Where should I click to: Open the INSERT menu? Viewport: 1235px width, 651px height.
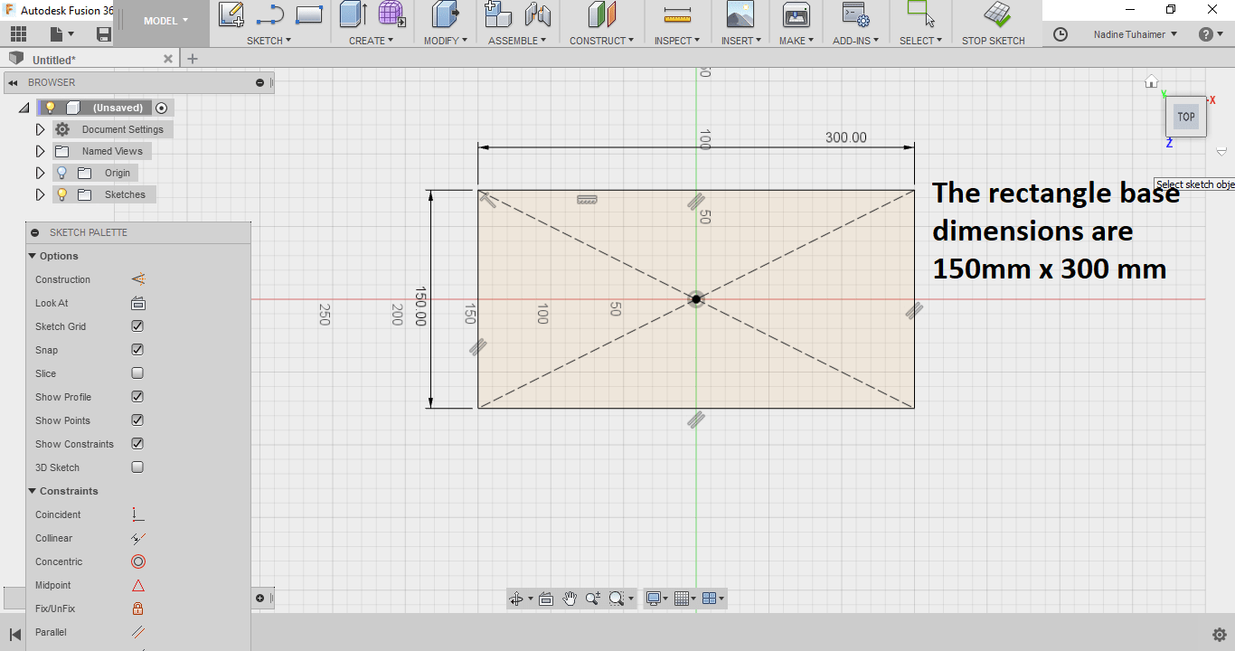(740, 41)
